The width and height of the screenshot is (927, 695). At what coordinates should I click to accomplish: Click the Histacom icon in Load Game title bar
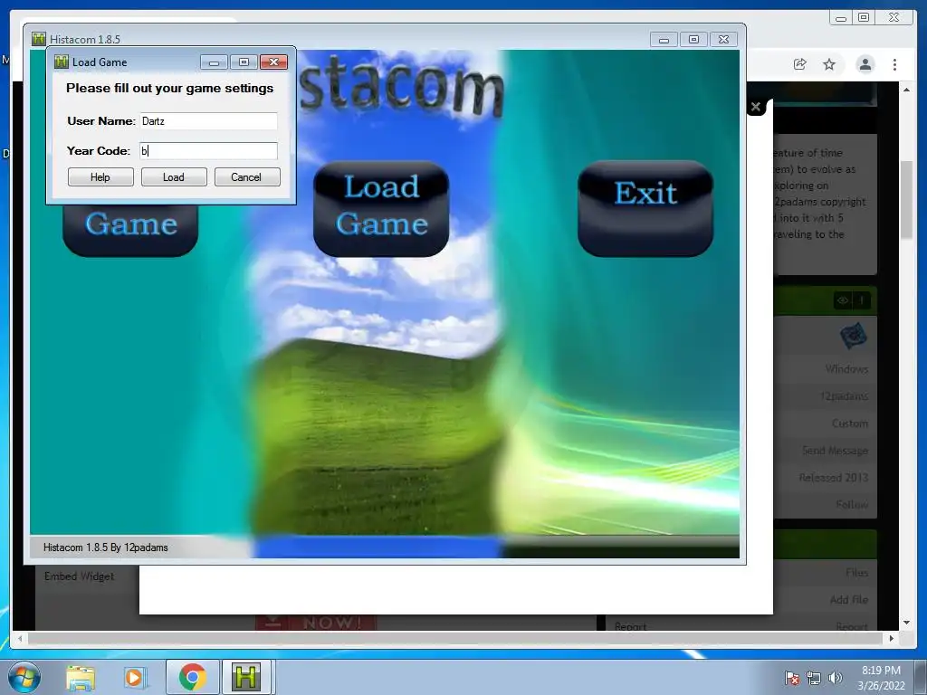point(61,62)
